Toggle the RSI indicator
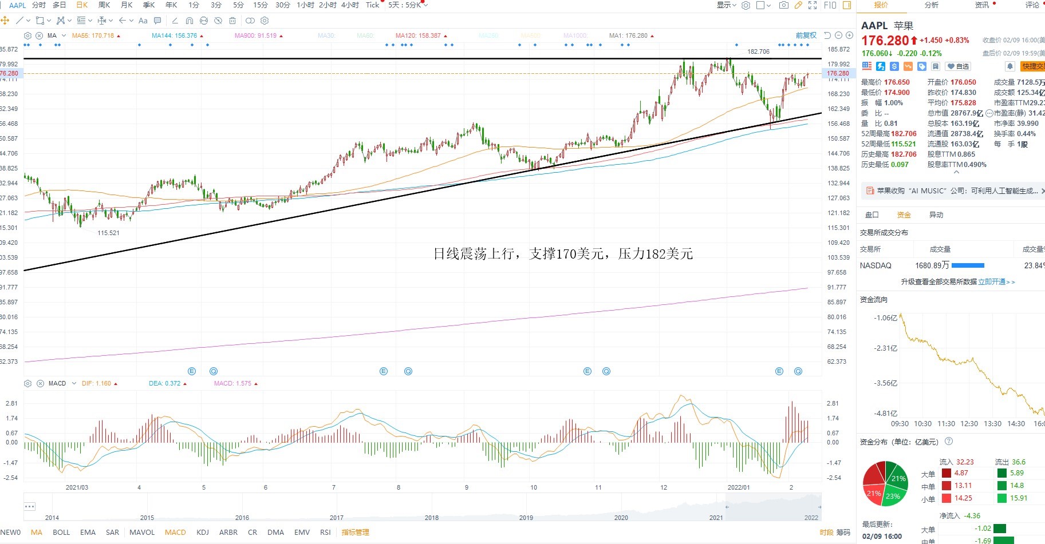This screenshot has height=544, width=1045. [325, 532]
